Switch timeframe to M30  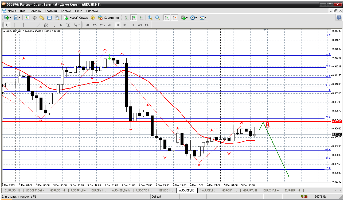pyautogui.click(x=110, y=25)
